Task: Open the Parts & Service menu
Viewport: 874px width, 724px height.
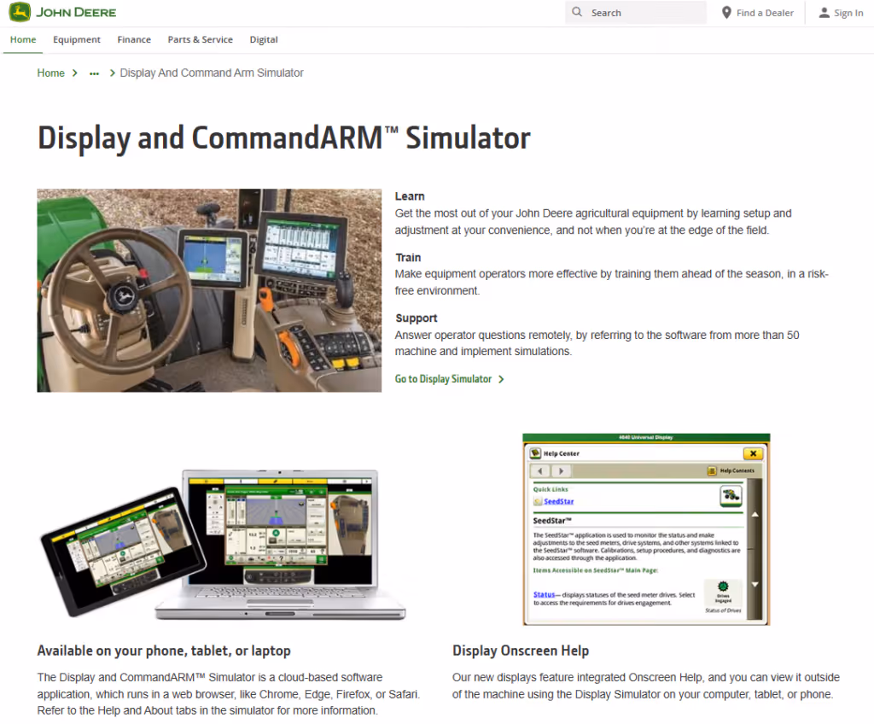Action: (200, 39)
